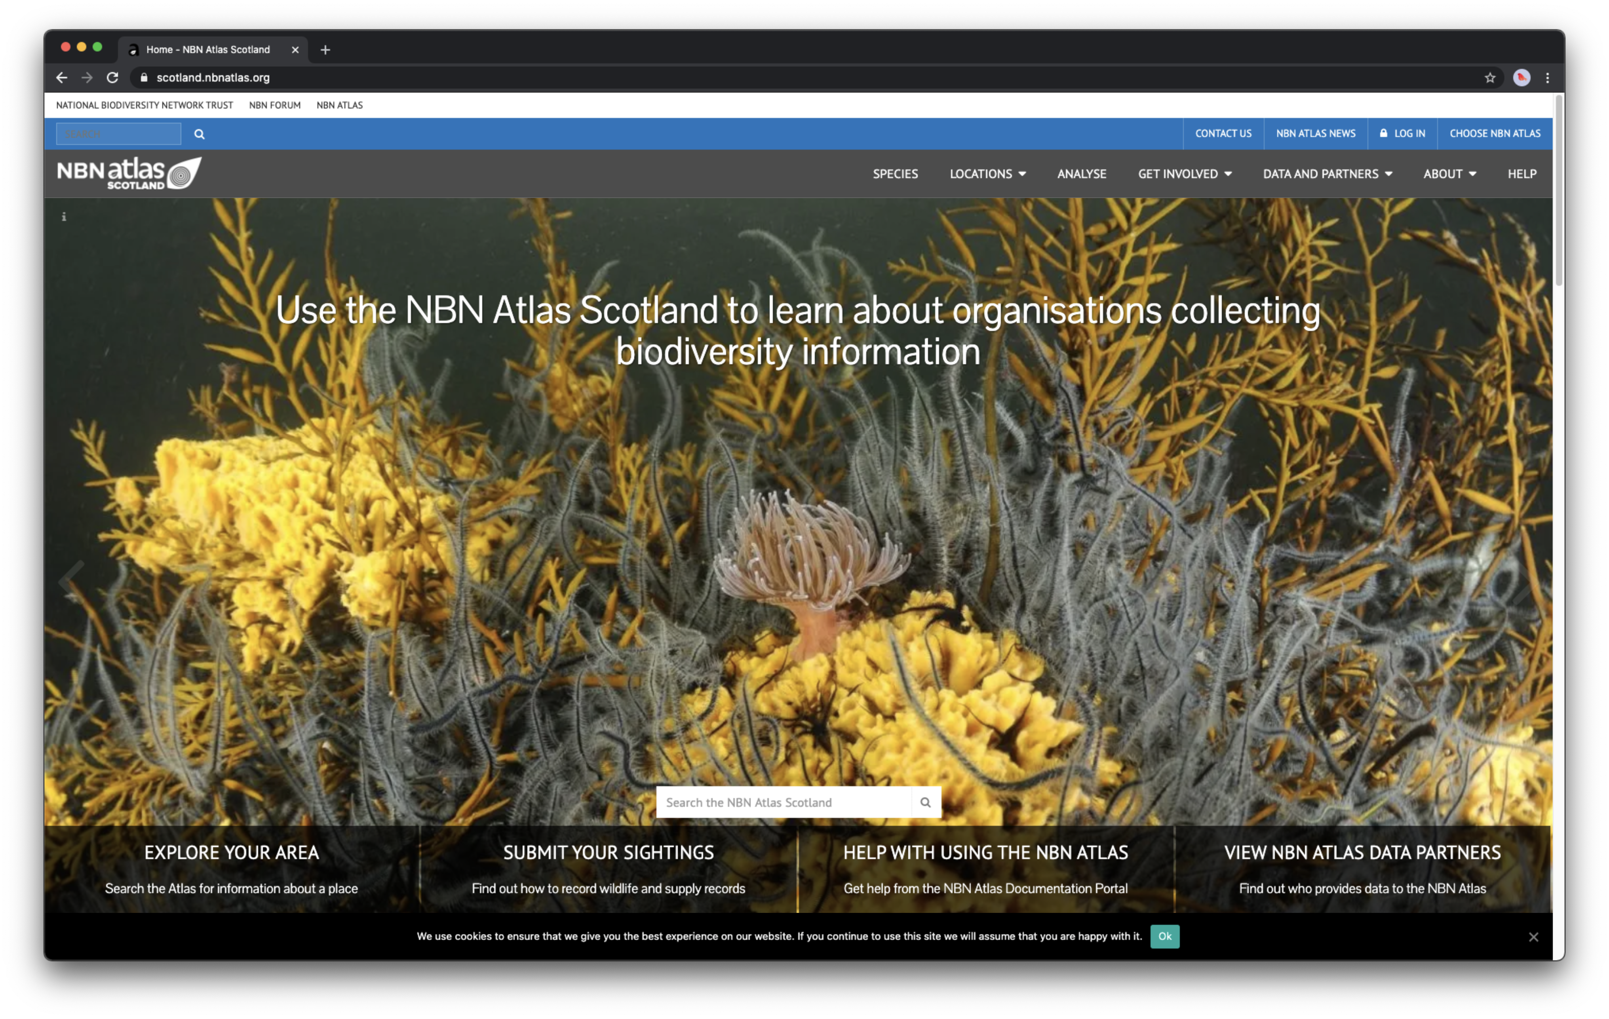Image resolution: width=1609 pixels, height=1019 pixels.
Task: Visit the NBN FORUM link
Action: click(275, 105)
